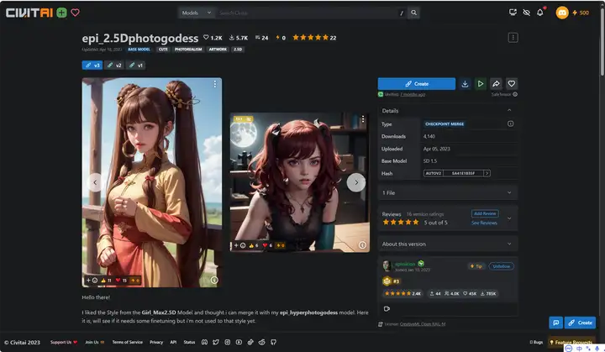Expand the Reviews section chevron
The width and height of the screenshot is (605, 352).
click(509, 218)
